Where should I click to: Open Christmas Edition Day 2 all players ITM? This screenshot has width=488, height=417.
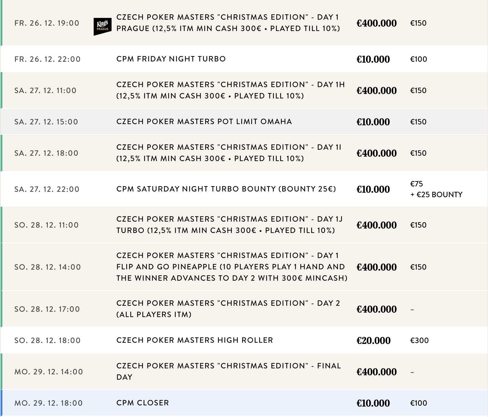(228, 309)
